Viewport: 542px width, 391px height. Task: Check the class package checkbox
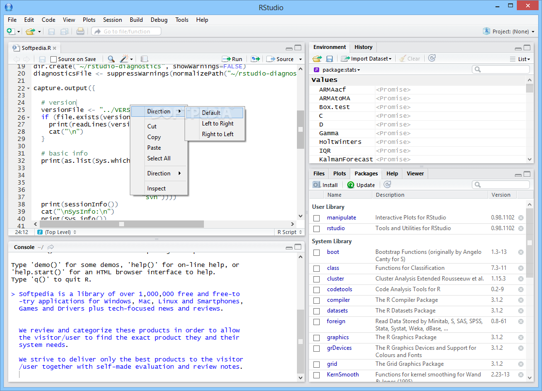coord(317,268)
